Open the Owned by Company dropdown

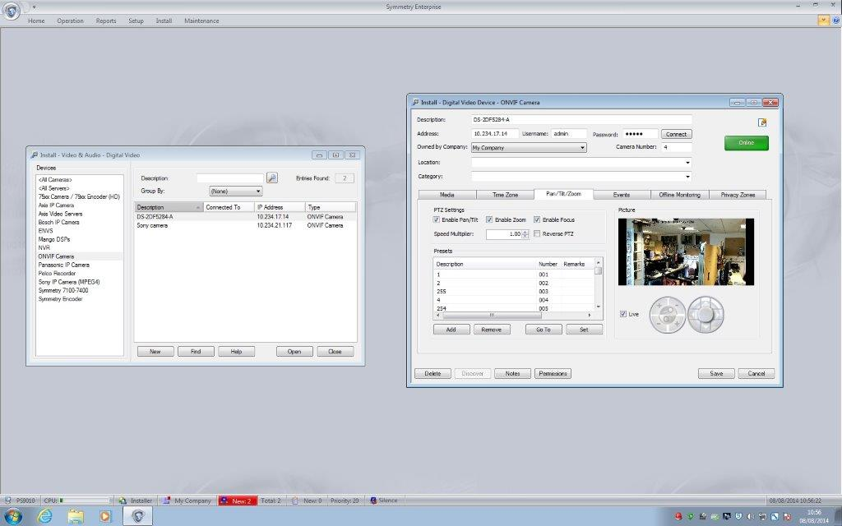pos(581,147)
